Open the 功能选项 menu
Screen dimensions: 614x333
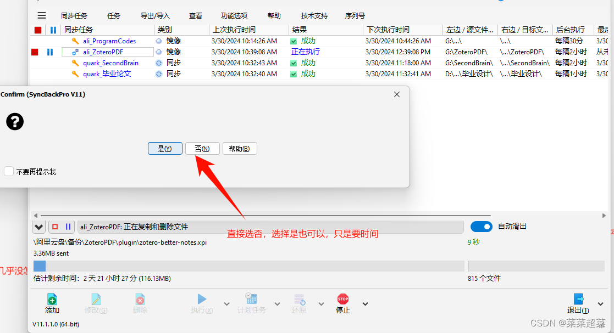tap(234, 15)
